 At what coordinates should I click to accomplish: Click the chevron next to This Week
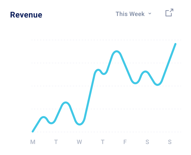point(150,14)
